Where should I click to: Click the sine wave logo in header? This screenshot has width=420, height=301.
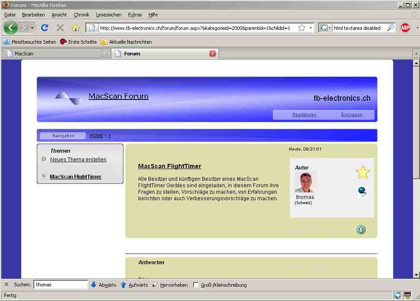(x=69, y=97)
